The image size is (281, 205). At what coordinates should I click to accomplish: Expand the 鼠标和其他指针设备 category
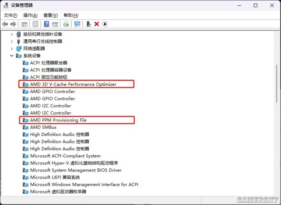click(12, 34)
